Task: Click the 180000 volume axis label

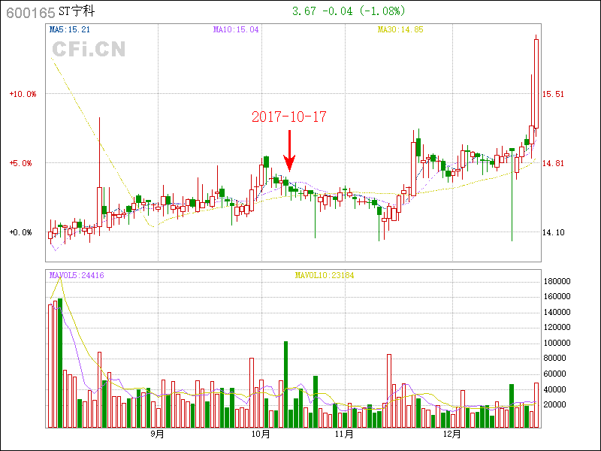Action: 557,281
